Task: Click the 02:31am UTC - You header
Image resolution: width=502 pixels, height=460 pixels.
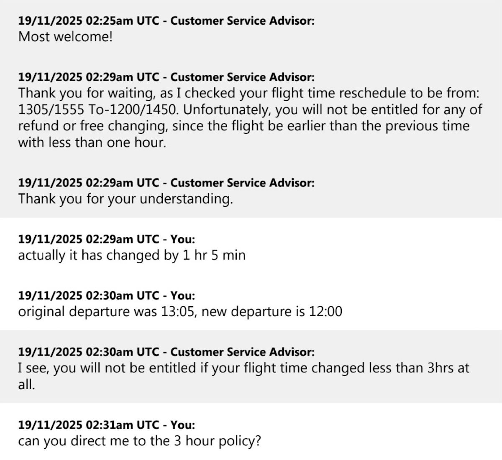Action: [x=106, y=425]
